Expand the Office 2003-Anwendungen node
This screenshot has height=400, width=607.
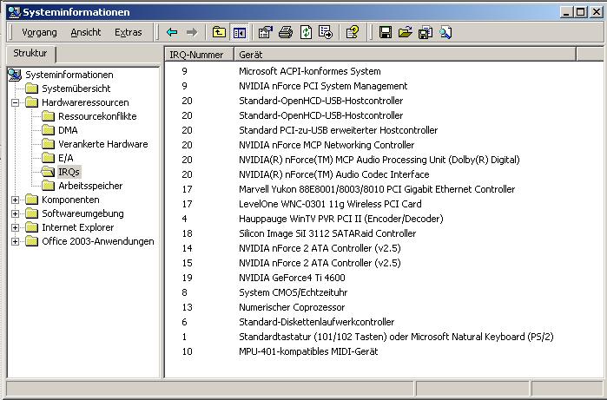[x=15, y=241]
